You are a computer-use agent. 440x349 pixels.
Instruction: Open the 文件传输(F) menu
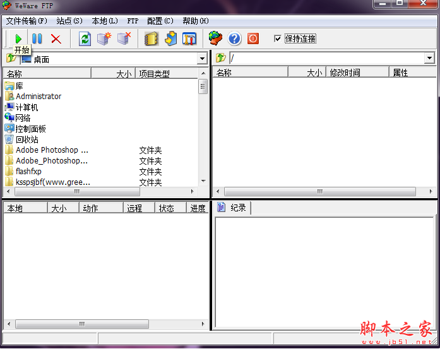click(27, 21)
